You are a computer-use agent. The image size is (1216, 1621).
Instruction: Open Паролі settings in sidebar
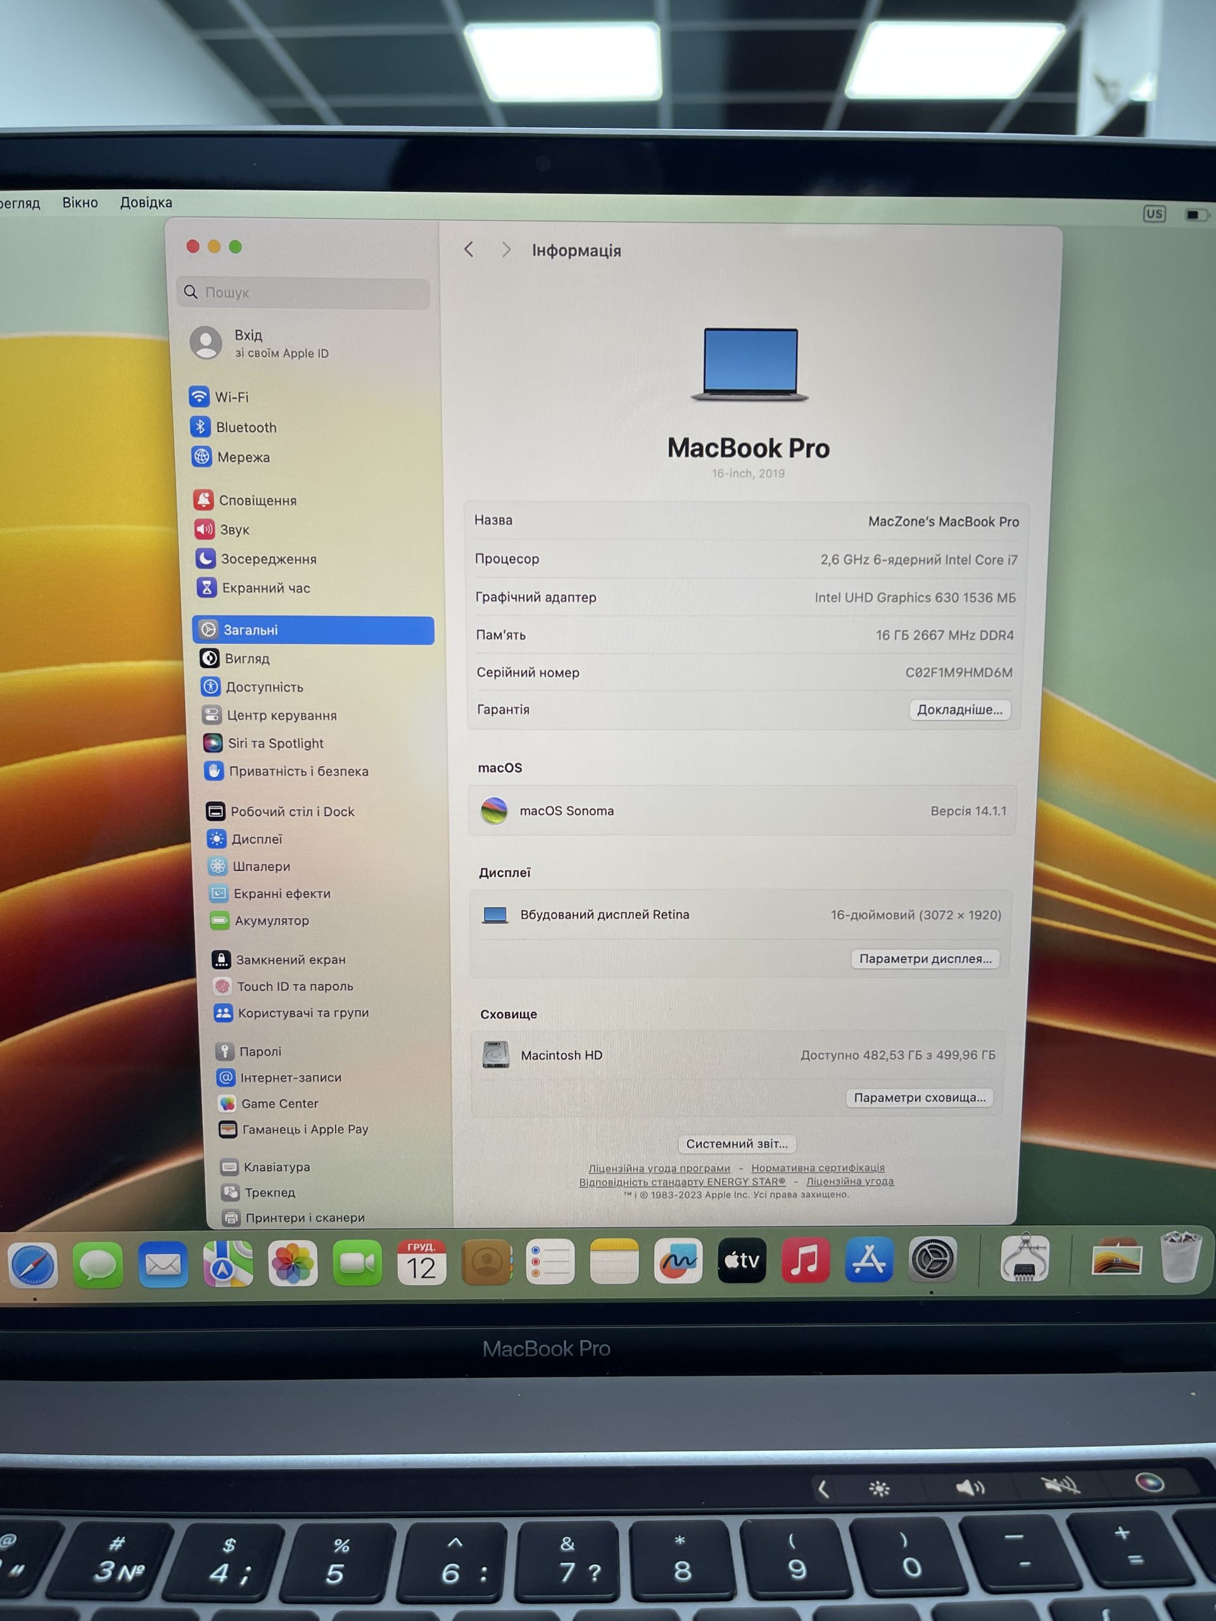(x=249, y=1052)
